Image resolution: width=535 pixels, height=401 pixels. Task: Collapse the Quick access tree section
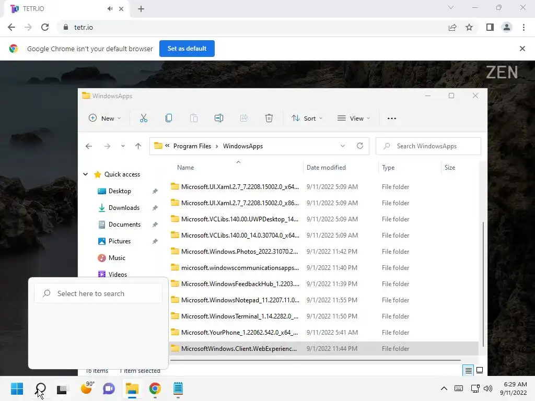point(85,174)
